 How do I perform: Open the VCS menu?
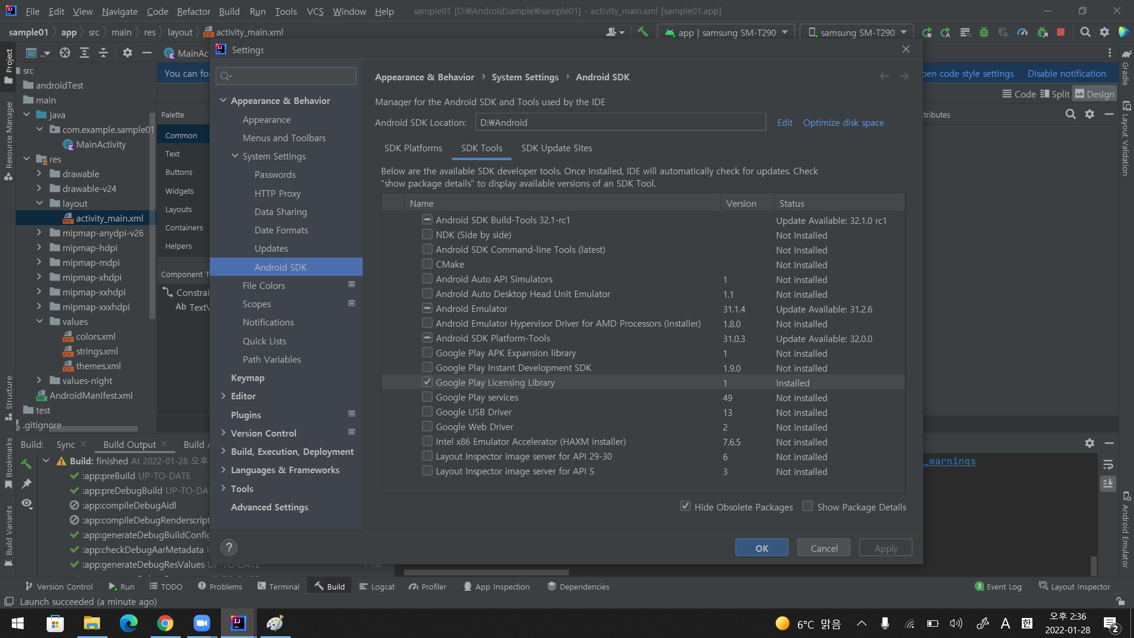pyautogui.click(x=315, y=11)
